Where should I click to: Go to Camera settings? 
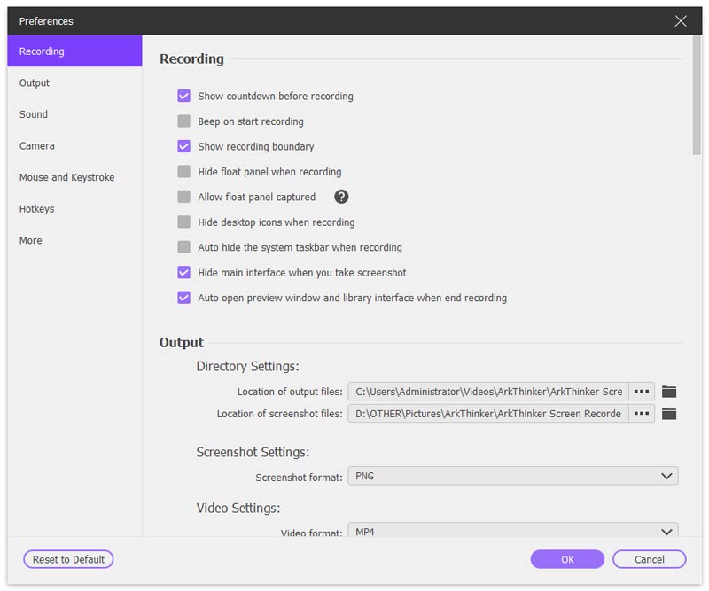[74, 146]
